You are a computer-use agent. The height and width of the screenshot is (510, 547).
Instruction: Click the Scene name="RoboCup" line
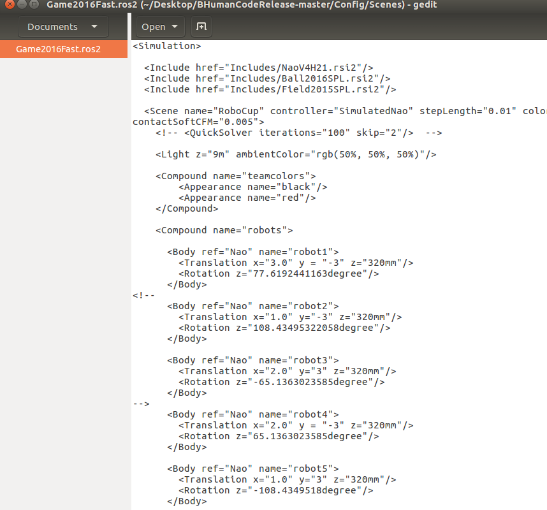coord(346,111)
